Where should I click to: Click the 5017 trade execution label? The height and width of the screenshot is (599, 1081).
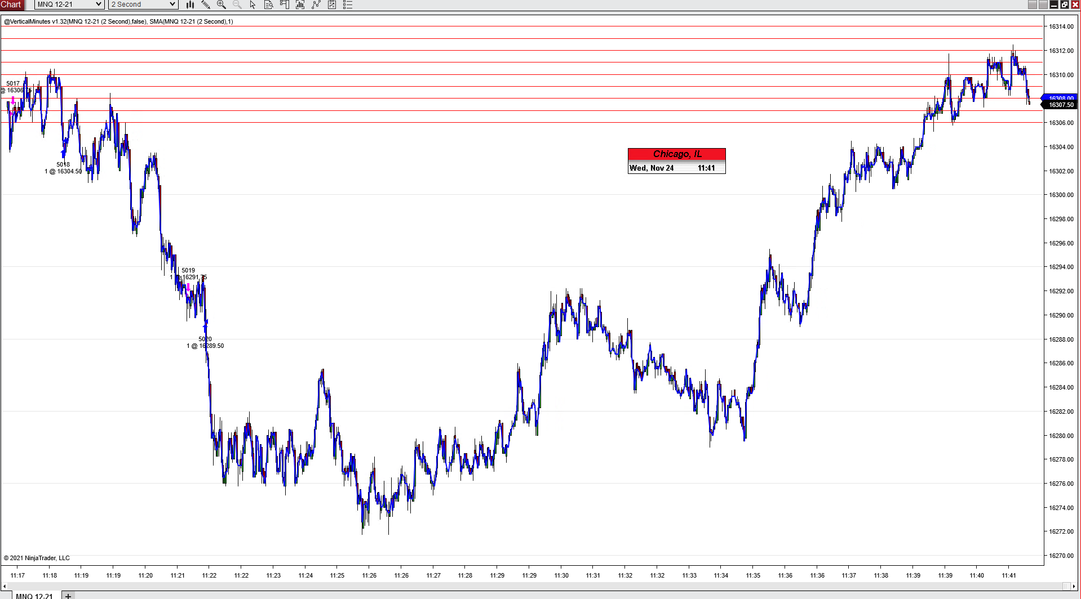click(13, 83)
